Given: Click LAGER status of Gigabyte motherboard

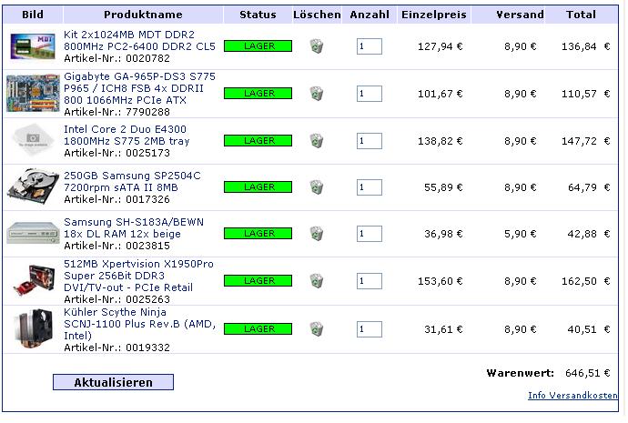Looking at the screenshot, I should [258, 94].
